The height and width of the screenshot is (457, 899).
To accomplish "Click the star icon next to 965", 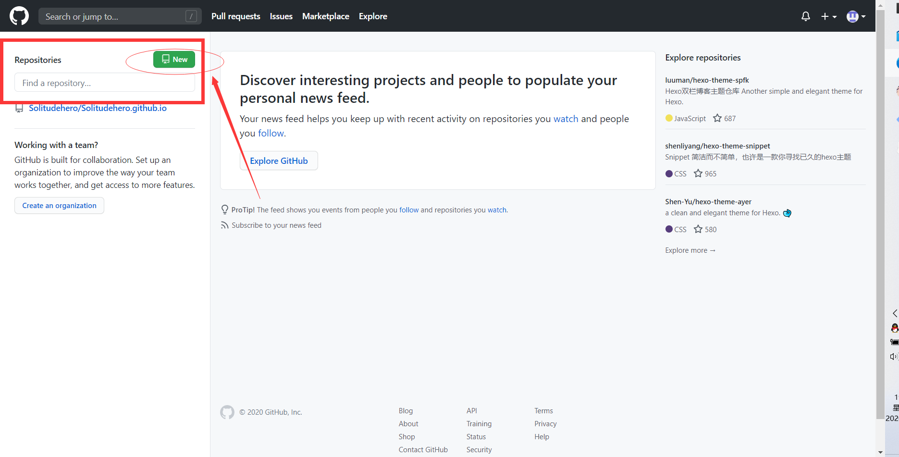I will (x=698, y=173).
